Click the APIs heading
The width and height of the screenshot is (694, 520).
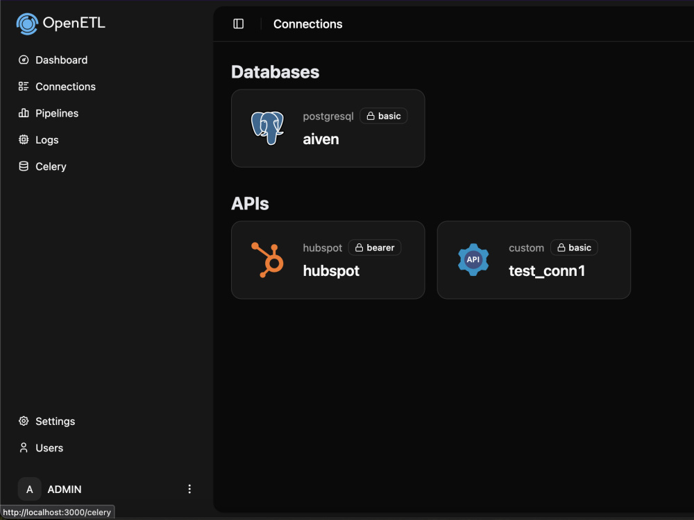250,203
